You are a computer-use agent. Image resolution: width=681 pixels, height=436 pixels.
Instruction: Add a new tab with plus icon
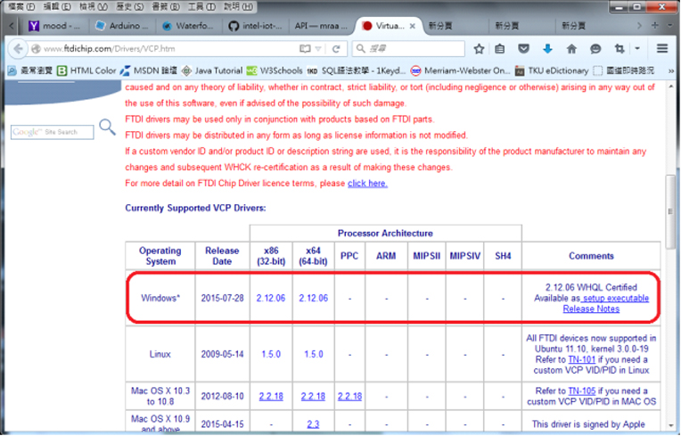pyautogui.click(x=655, y=26)
